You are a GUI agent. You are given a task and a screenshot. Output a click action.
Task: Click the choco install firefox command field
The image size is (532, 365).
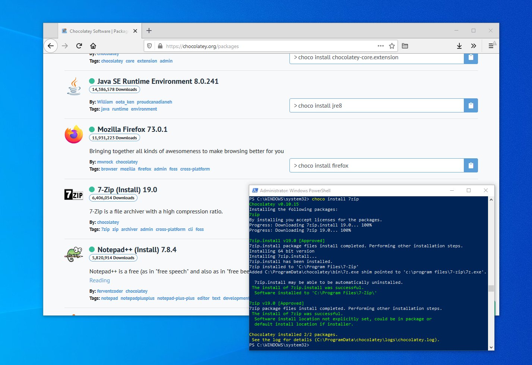pos(377,165)
